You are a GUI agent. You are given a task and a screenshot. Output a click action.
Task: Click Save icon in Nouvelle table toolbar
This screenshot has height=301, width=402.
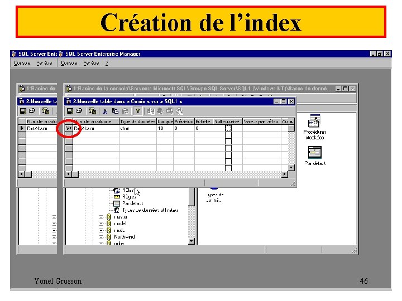click(x=70, y=111)
